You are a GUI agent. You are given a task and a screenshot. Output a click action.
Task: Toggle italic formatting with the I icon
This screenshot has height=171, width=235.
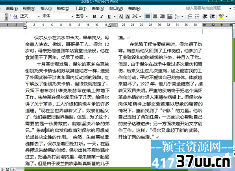coord(102,16)
